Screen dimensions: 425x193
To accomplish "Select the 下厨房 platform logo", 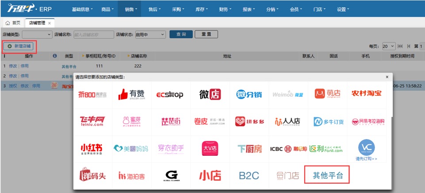I will (249, 148).
